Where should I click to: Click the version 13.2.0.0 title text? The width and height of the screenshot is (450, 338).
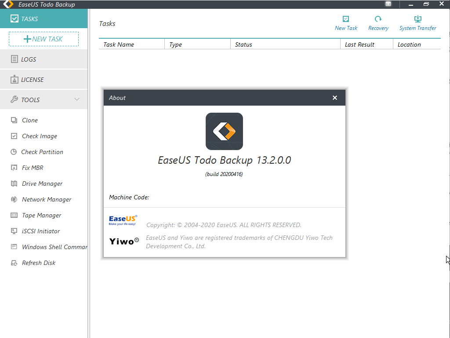point(225,160)
